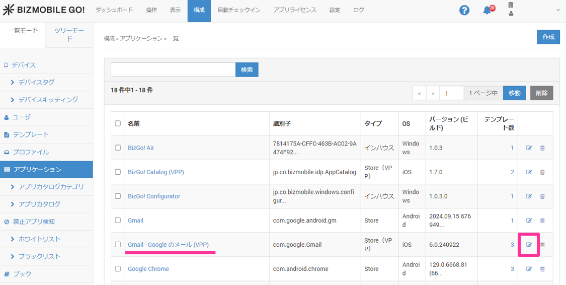566x285 pixels.
Task: Click edit icon for BizGo! Catalog (VPP)
Action: click(529, 172)
